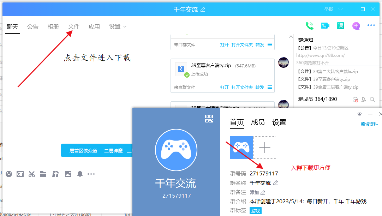Click 打开文件夹 on the top file message
This screenshot has height=216, width=382.
[242, 45]
